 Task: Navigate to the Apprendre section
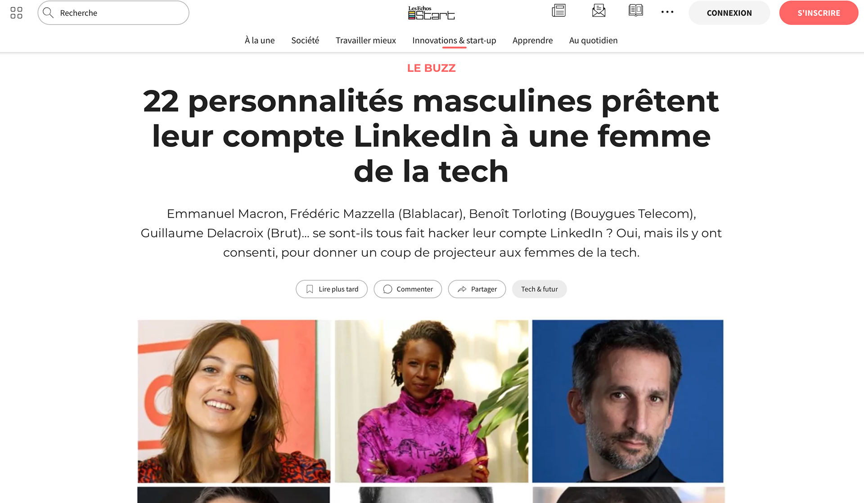(532, 40)
